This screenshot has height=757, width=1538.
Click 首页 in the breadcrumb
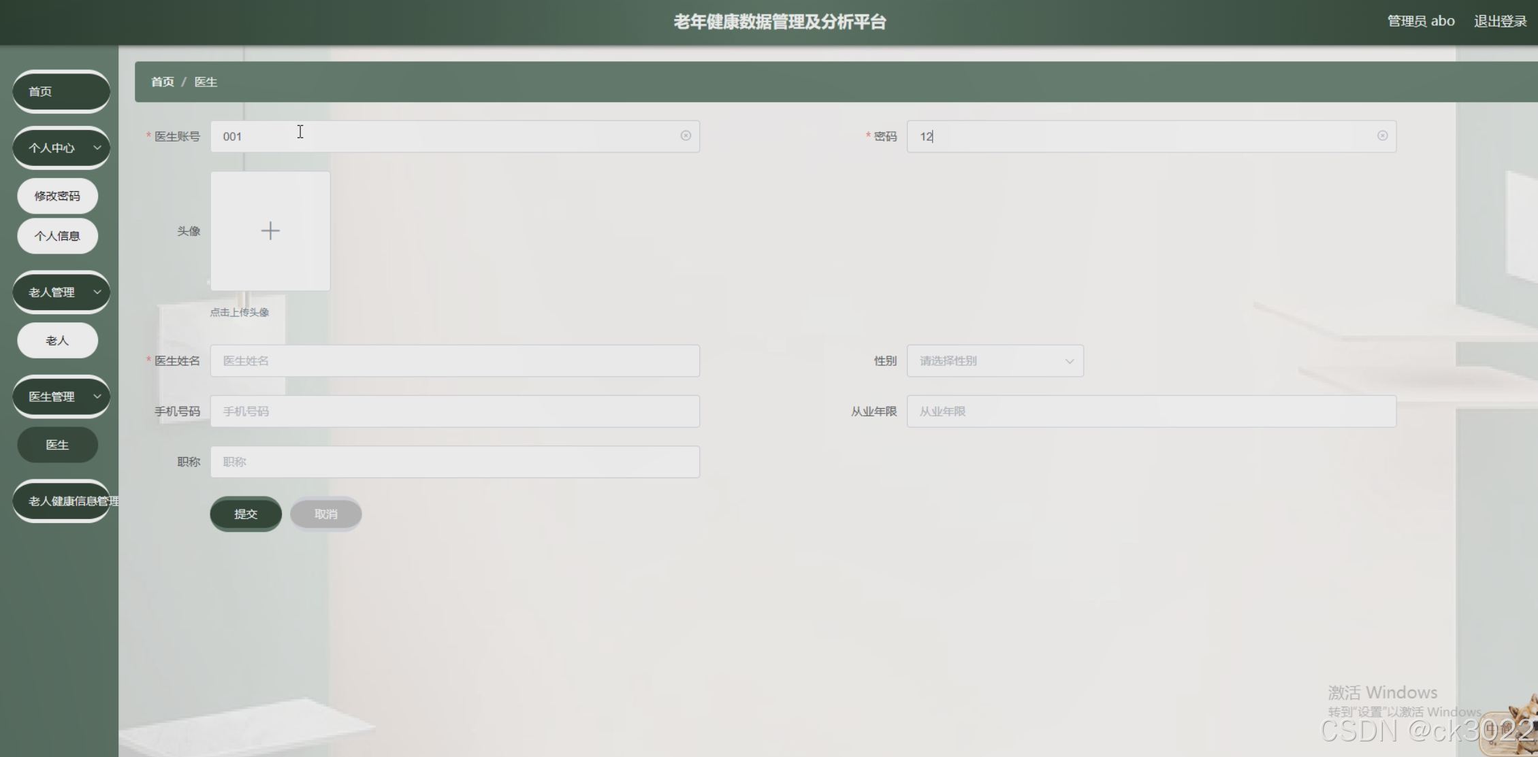162,82
